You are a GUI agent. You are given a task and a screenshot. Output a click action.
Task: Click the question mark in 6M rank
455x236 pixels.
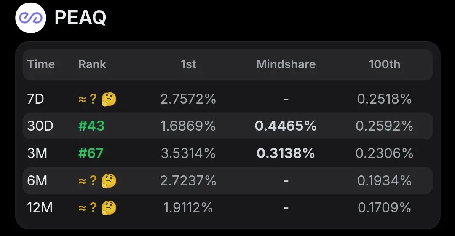(x=93, y=181)
